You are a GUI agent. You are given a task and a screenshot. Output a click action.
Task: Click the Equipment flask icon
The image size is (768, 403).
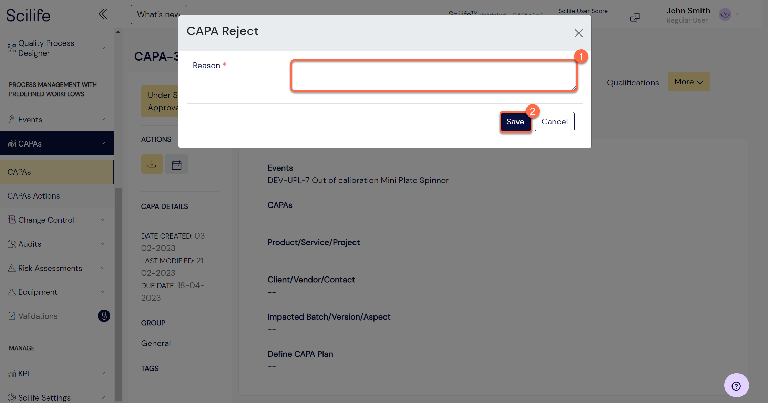pos(12,292)
